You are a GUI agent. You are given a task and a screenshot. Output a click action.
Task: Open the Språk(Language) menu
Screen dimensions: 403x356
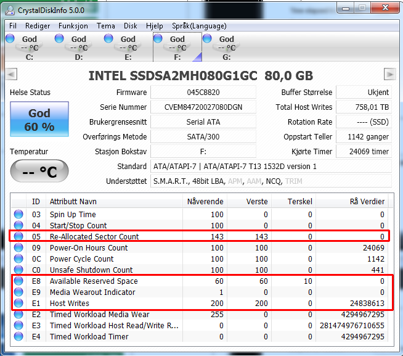(x=199, y=26)
